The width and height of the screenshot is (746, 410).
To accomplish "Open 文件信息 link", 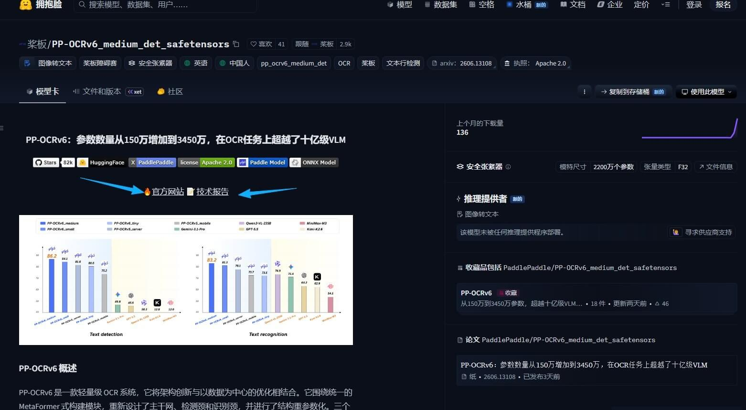I will pos(715,167).
